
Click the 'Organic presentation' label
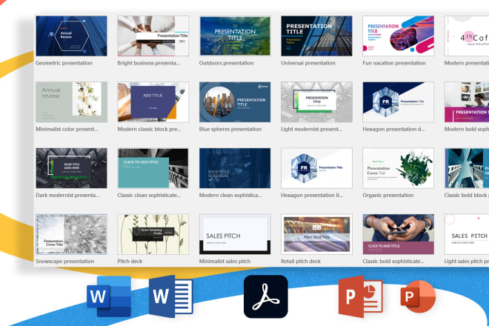[388, 196]
